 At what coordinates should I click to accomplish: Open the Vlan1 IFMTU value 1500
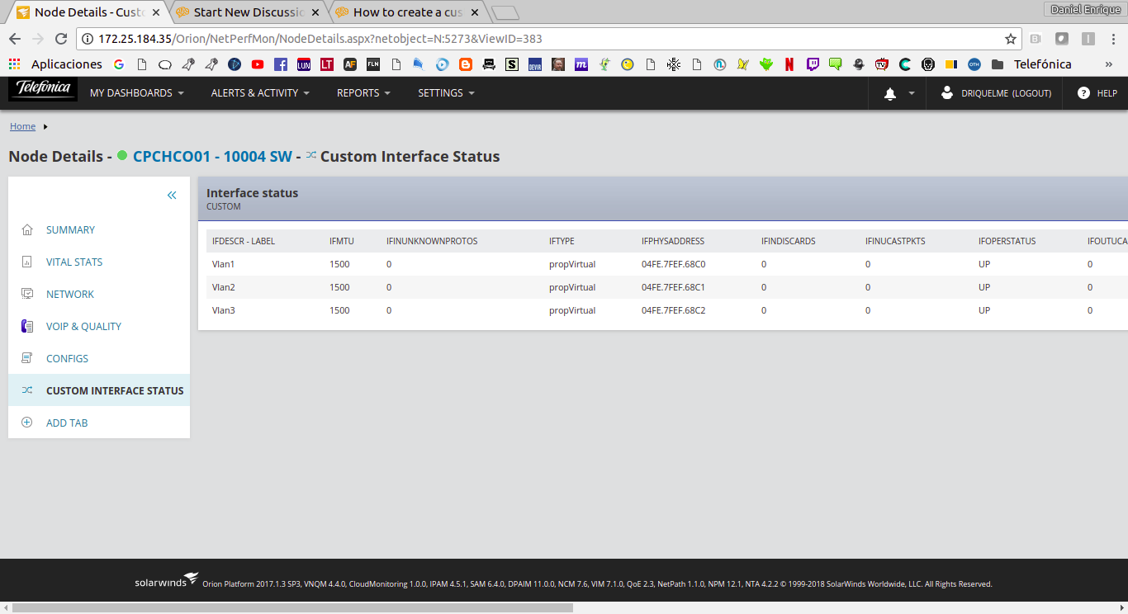[x=339, y=264]
